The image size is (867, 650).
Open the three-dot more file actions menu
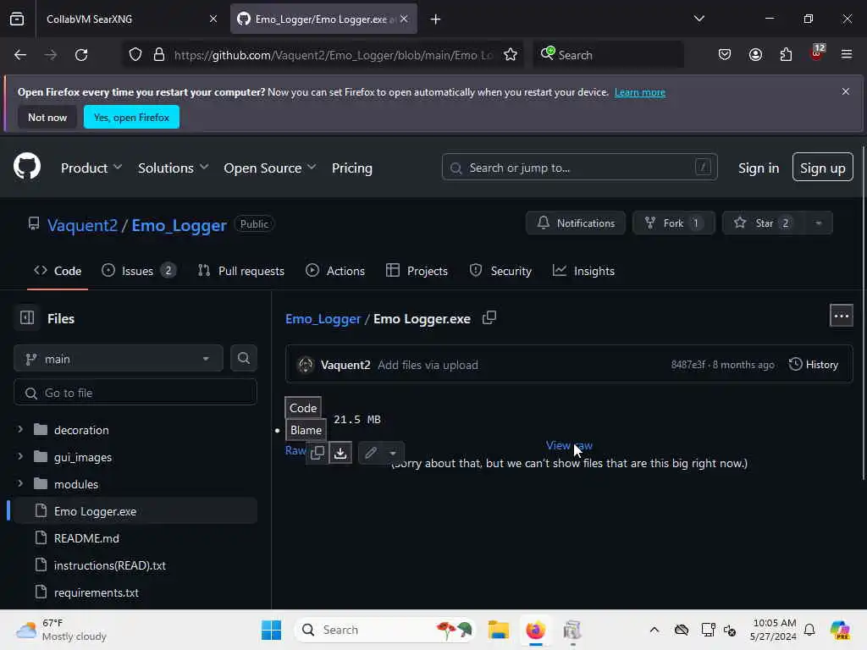[x=841, y=316]
